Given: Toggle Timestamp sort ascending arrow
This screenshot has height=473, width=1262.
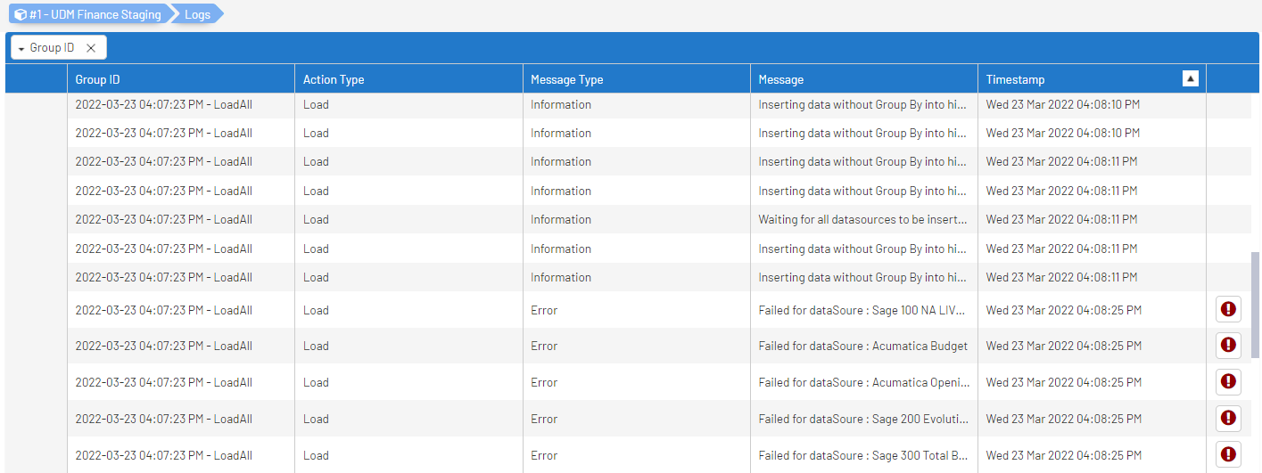Looking at the screenshot, I should [1190, 79].
